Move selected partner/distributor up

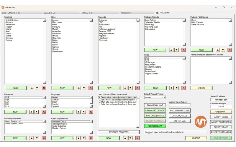point(218,50)
